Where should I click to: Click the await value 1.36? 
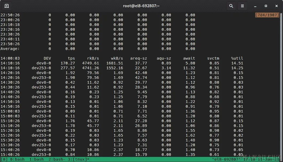pyautogui.click(x=190, y=111)
